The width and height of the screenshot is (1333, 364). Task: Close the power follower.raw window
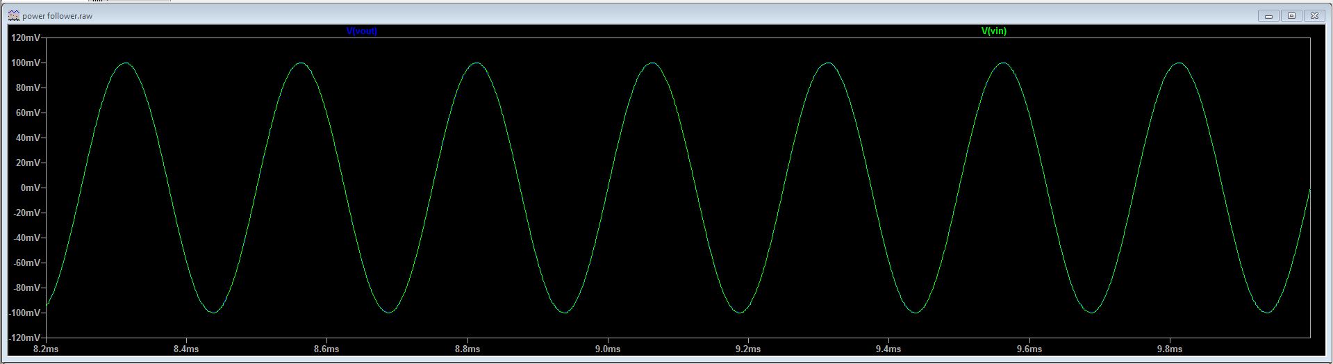pyautogui.click(x=1314, y=15)
